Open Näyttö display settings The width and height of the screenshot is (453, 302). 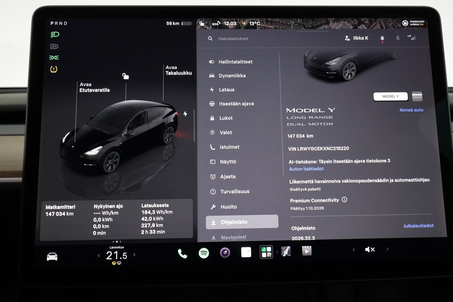[223, 162]
